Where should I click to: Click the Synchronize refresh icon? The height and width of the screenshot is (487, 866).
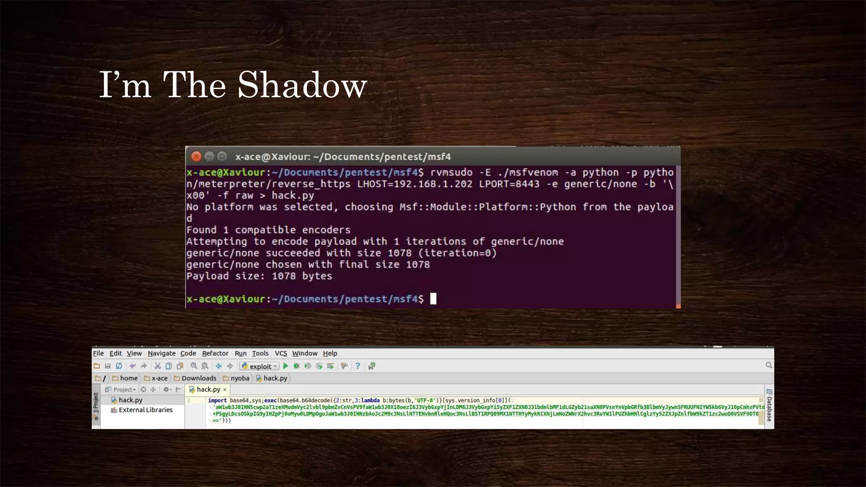119,366
